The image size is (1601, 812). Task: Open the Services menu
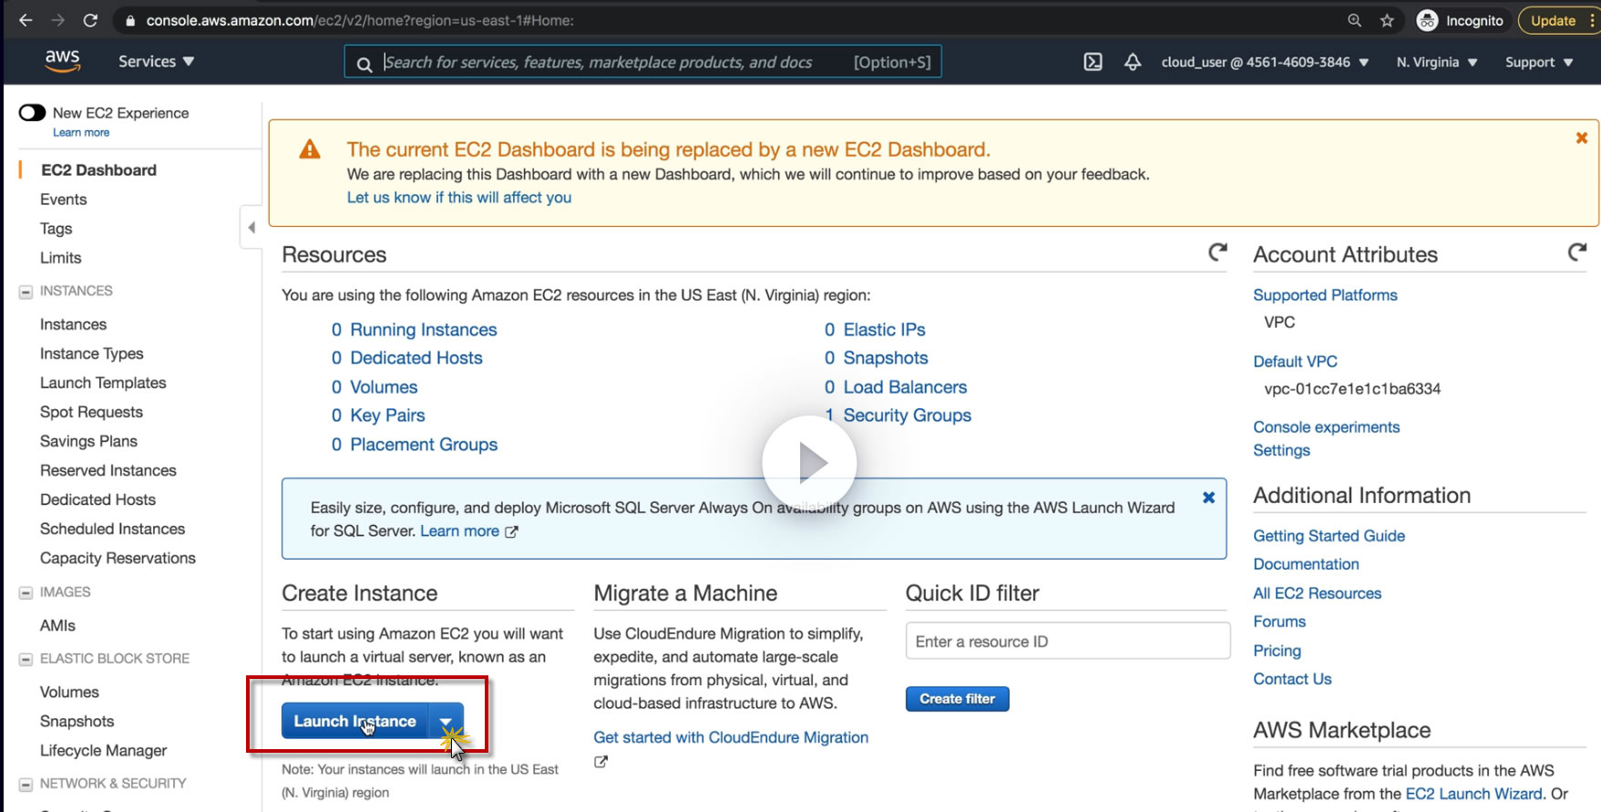pyautogui.click(x=156, y=61)
